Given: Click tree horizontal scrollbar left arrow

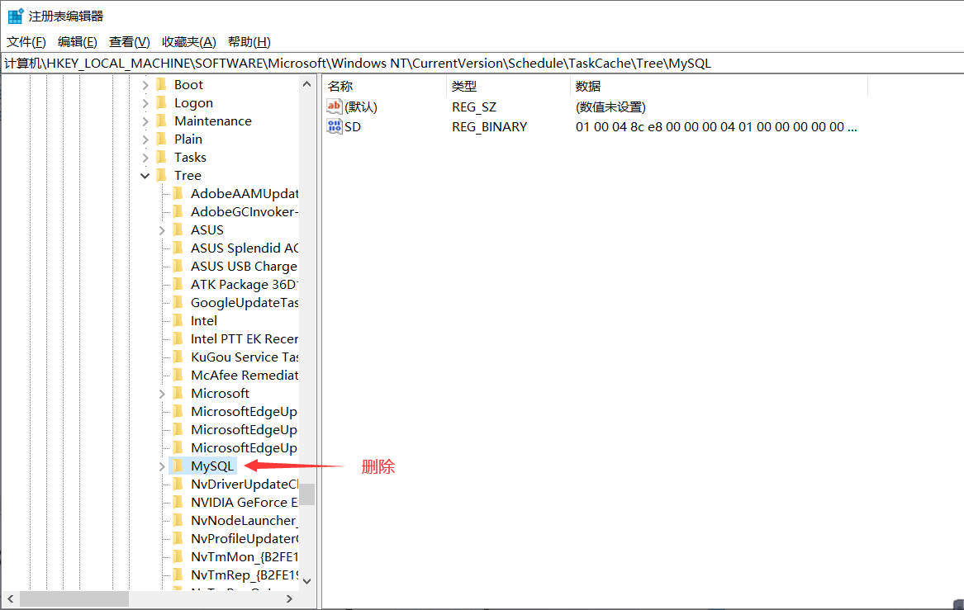Looking at the screenshot, I should [11, 598].
